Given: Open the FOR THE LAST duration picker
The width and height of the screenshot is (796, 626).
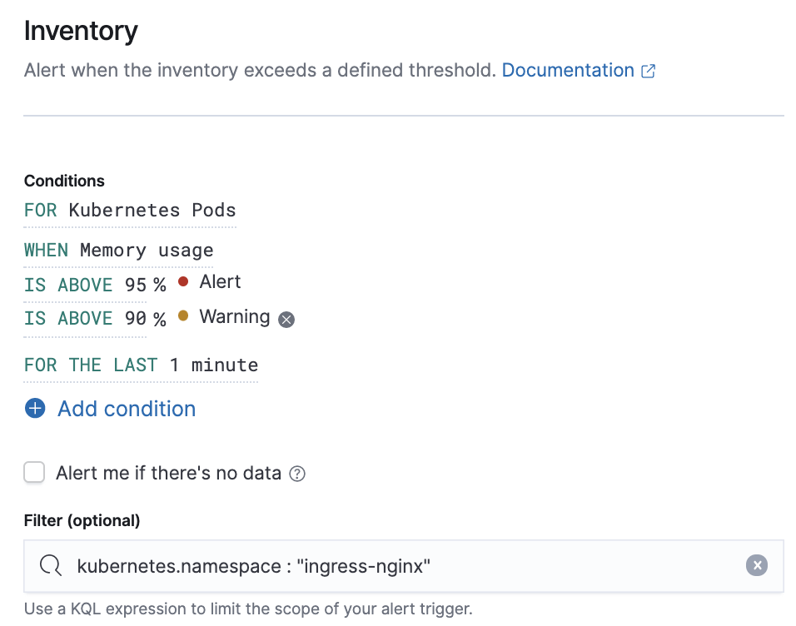Looking at the screenshot, I should 90,365.
